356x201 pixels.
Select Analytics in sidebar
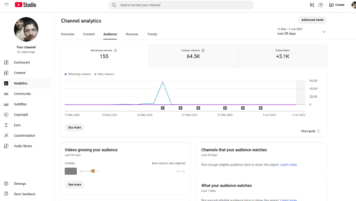(x=26, y=83)
